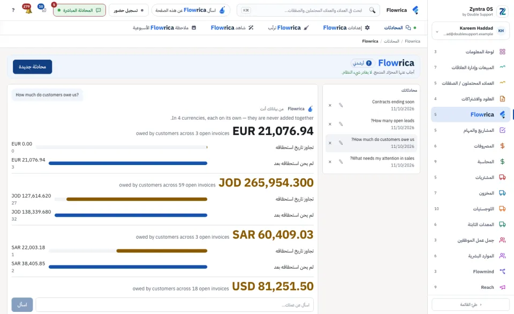The width and height of the screenshot is (514, 314).
Task: Edit the 'Contracts ending soon' conversation pencil icon
Action: (x=341, y=105)
